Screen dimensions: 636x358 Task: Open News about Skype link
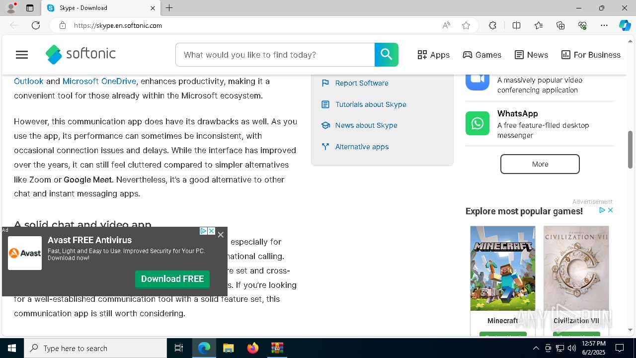(366, 125)
